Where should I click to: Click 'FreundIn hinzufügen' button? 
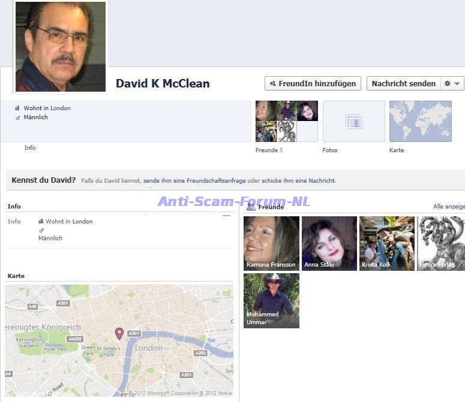pyautogui.click(x=313, y=84)
